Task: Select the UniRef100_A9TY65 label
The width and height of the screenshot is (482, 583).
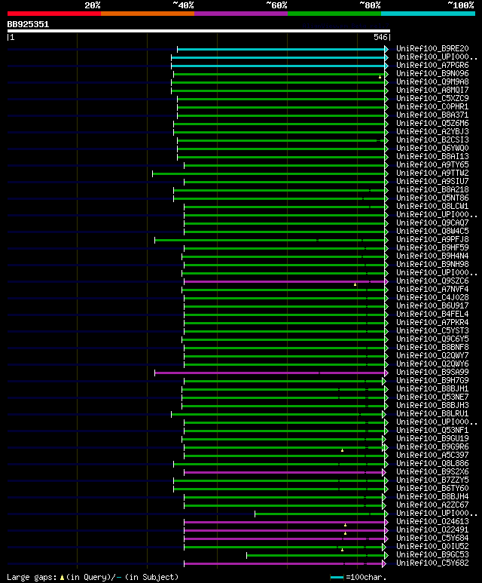Action: (x=432, y=164)
